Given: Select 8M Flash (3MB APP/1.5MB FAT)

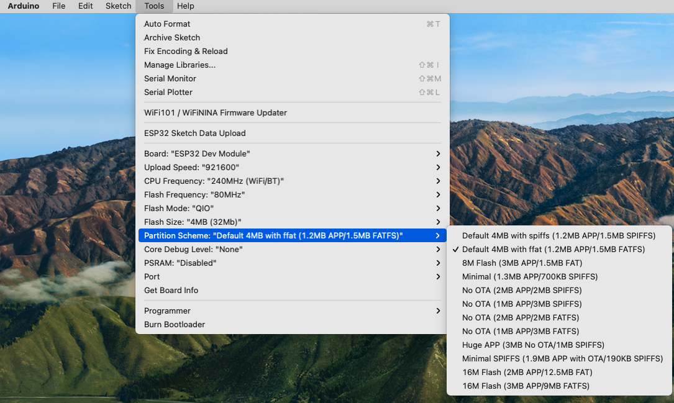Looking at the screenshot, I should point(559,263).
